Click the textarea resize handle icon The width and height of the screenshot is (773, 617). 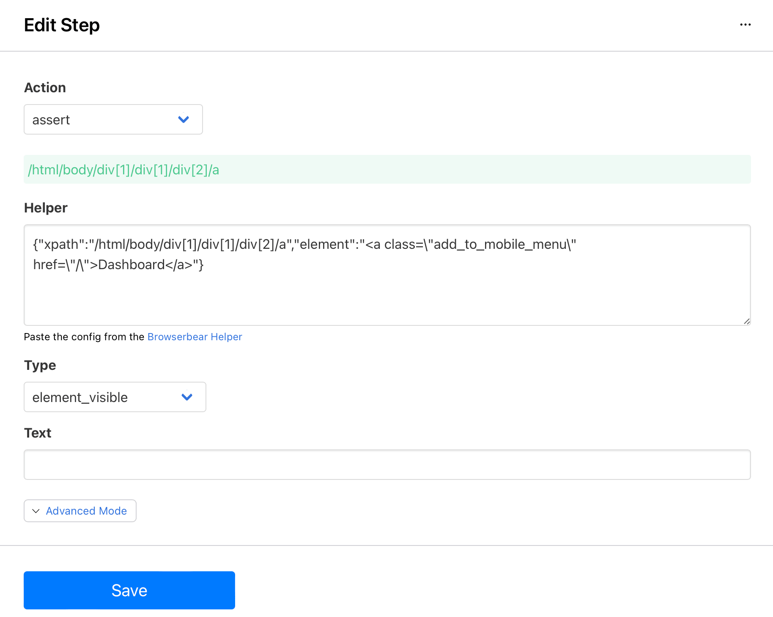[x=747, y=322]
